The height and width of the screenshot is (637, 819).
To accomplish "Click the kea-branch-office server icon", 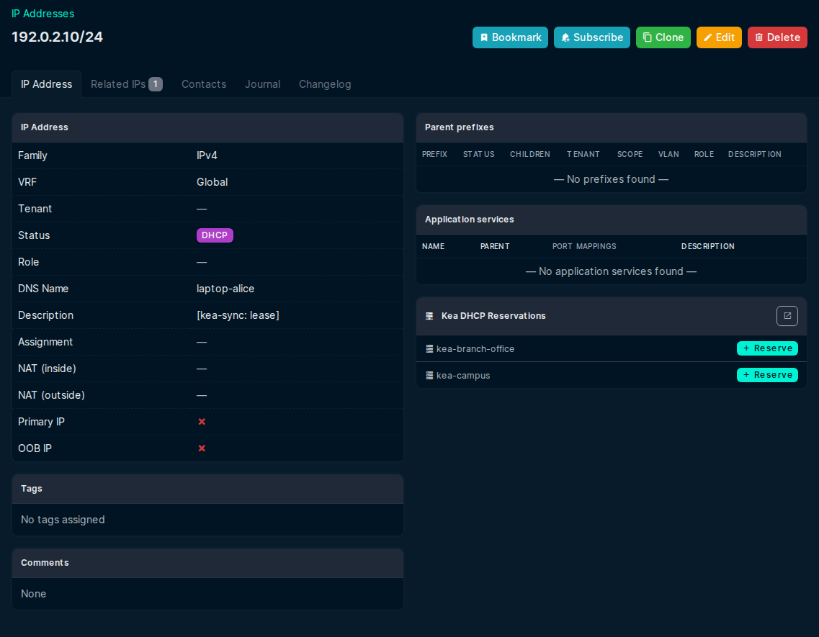I will [x=429, y=349].
